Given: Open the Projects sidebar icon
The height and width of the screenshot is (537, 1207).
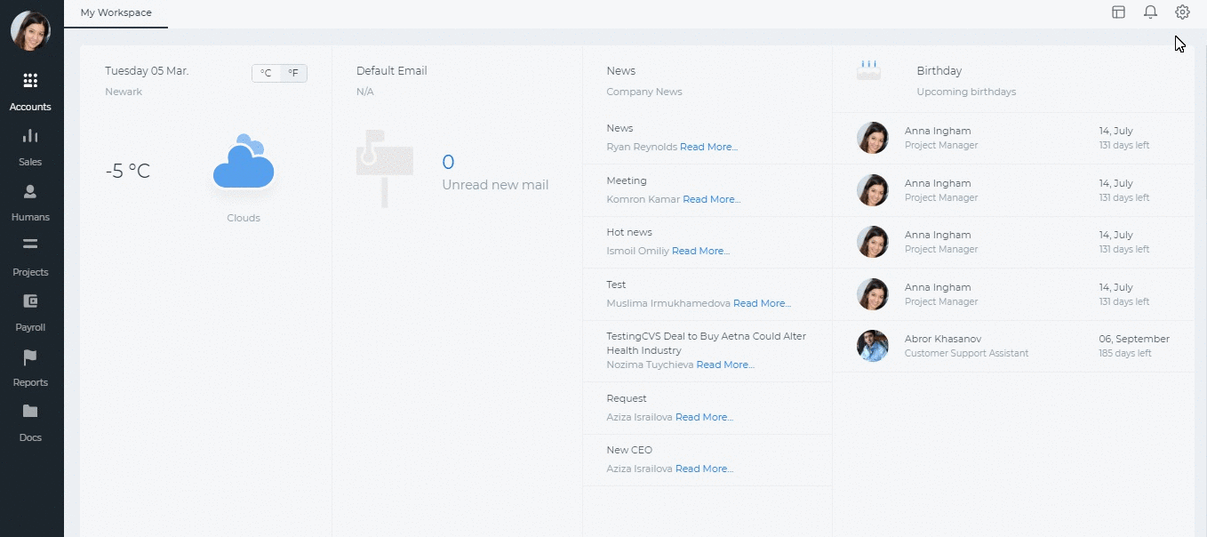Looking at the screenshot, I should click(x=30, y=244).
